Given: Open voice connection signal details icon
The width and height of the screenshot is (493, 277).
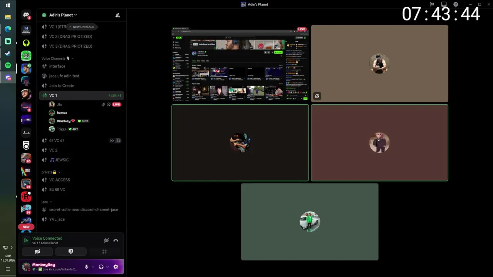Looking at the screenshot, I should [x=26, y=240].
